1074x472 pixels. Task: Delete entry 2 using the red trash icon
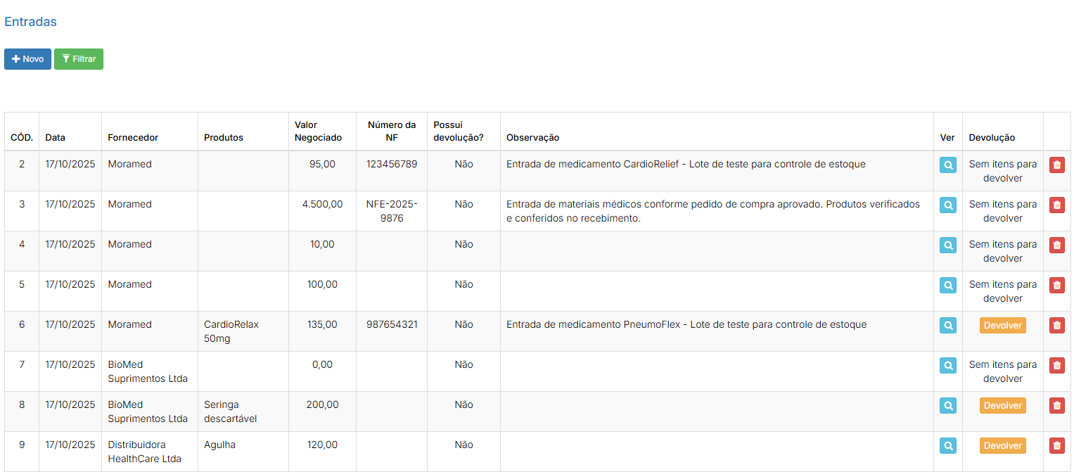tap(1056, 165)
